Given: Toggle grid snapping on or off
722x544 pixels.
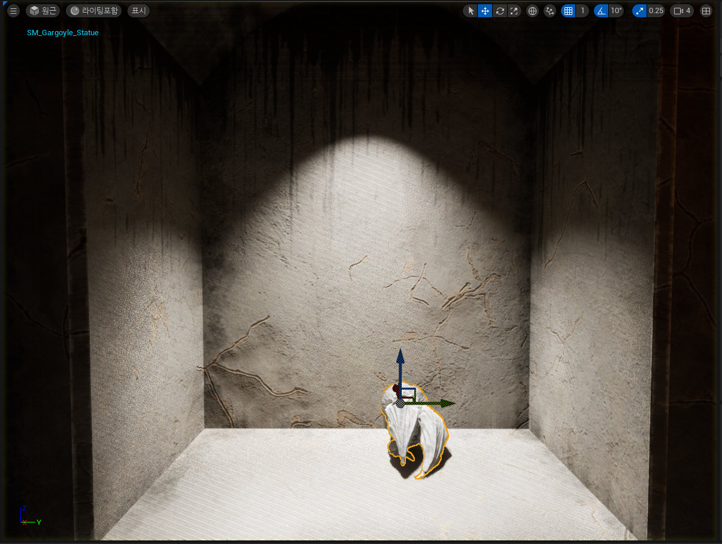Looking at the screenshot, I should click(x=568, y=11).
